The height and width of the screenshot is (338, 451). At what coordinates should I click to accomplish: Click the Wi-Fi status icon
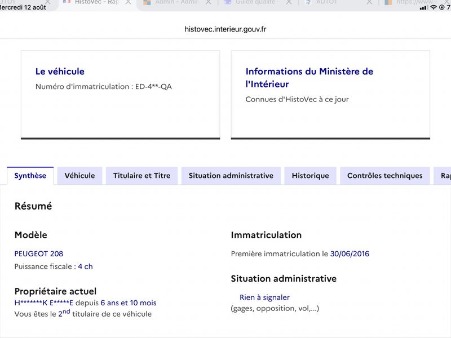[434, 7]
